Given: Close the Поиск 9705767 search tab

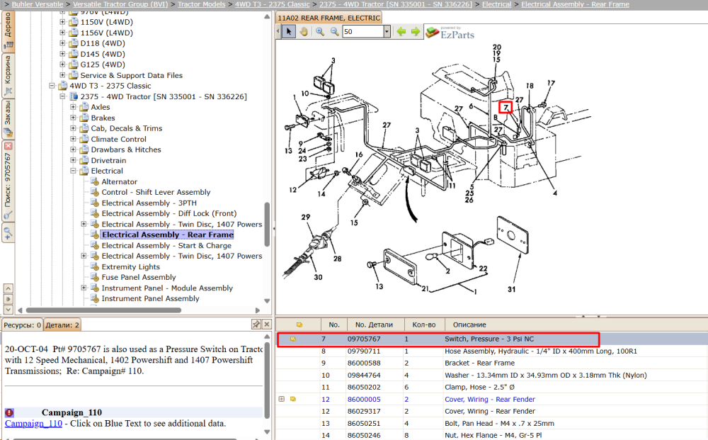Looking at the screenshot, I should (x=8, y=147).
